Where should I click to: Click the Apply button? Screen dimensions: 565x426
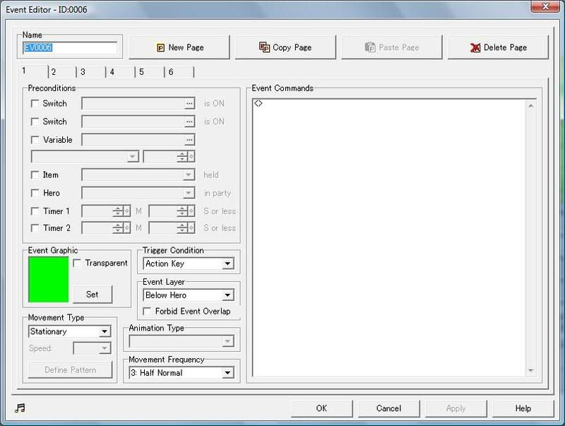click(x=456, y=408)
